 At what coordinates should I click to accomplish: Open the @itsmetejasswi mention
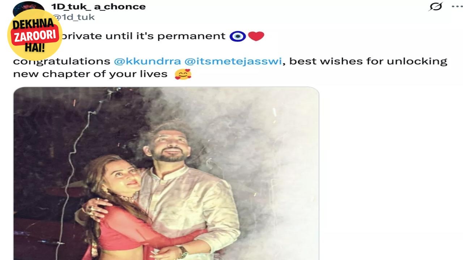233,61
